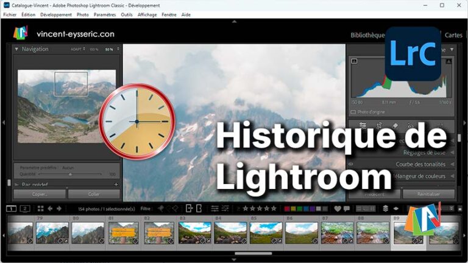Toggle the filter switch at toolbar end

point(459,209)
